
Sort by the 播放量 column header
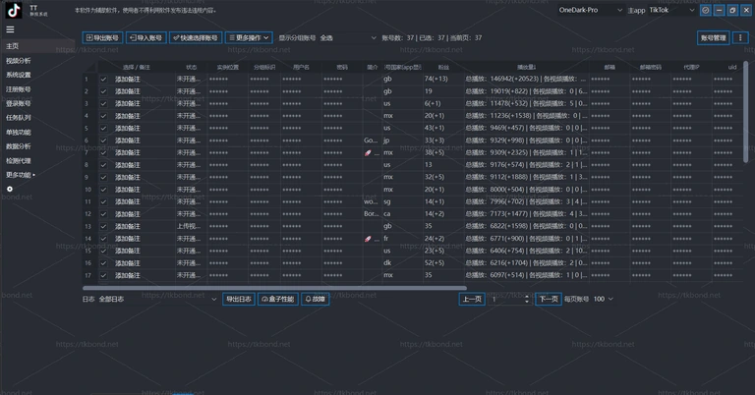coord(526,68)
